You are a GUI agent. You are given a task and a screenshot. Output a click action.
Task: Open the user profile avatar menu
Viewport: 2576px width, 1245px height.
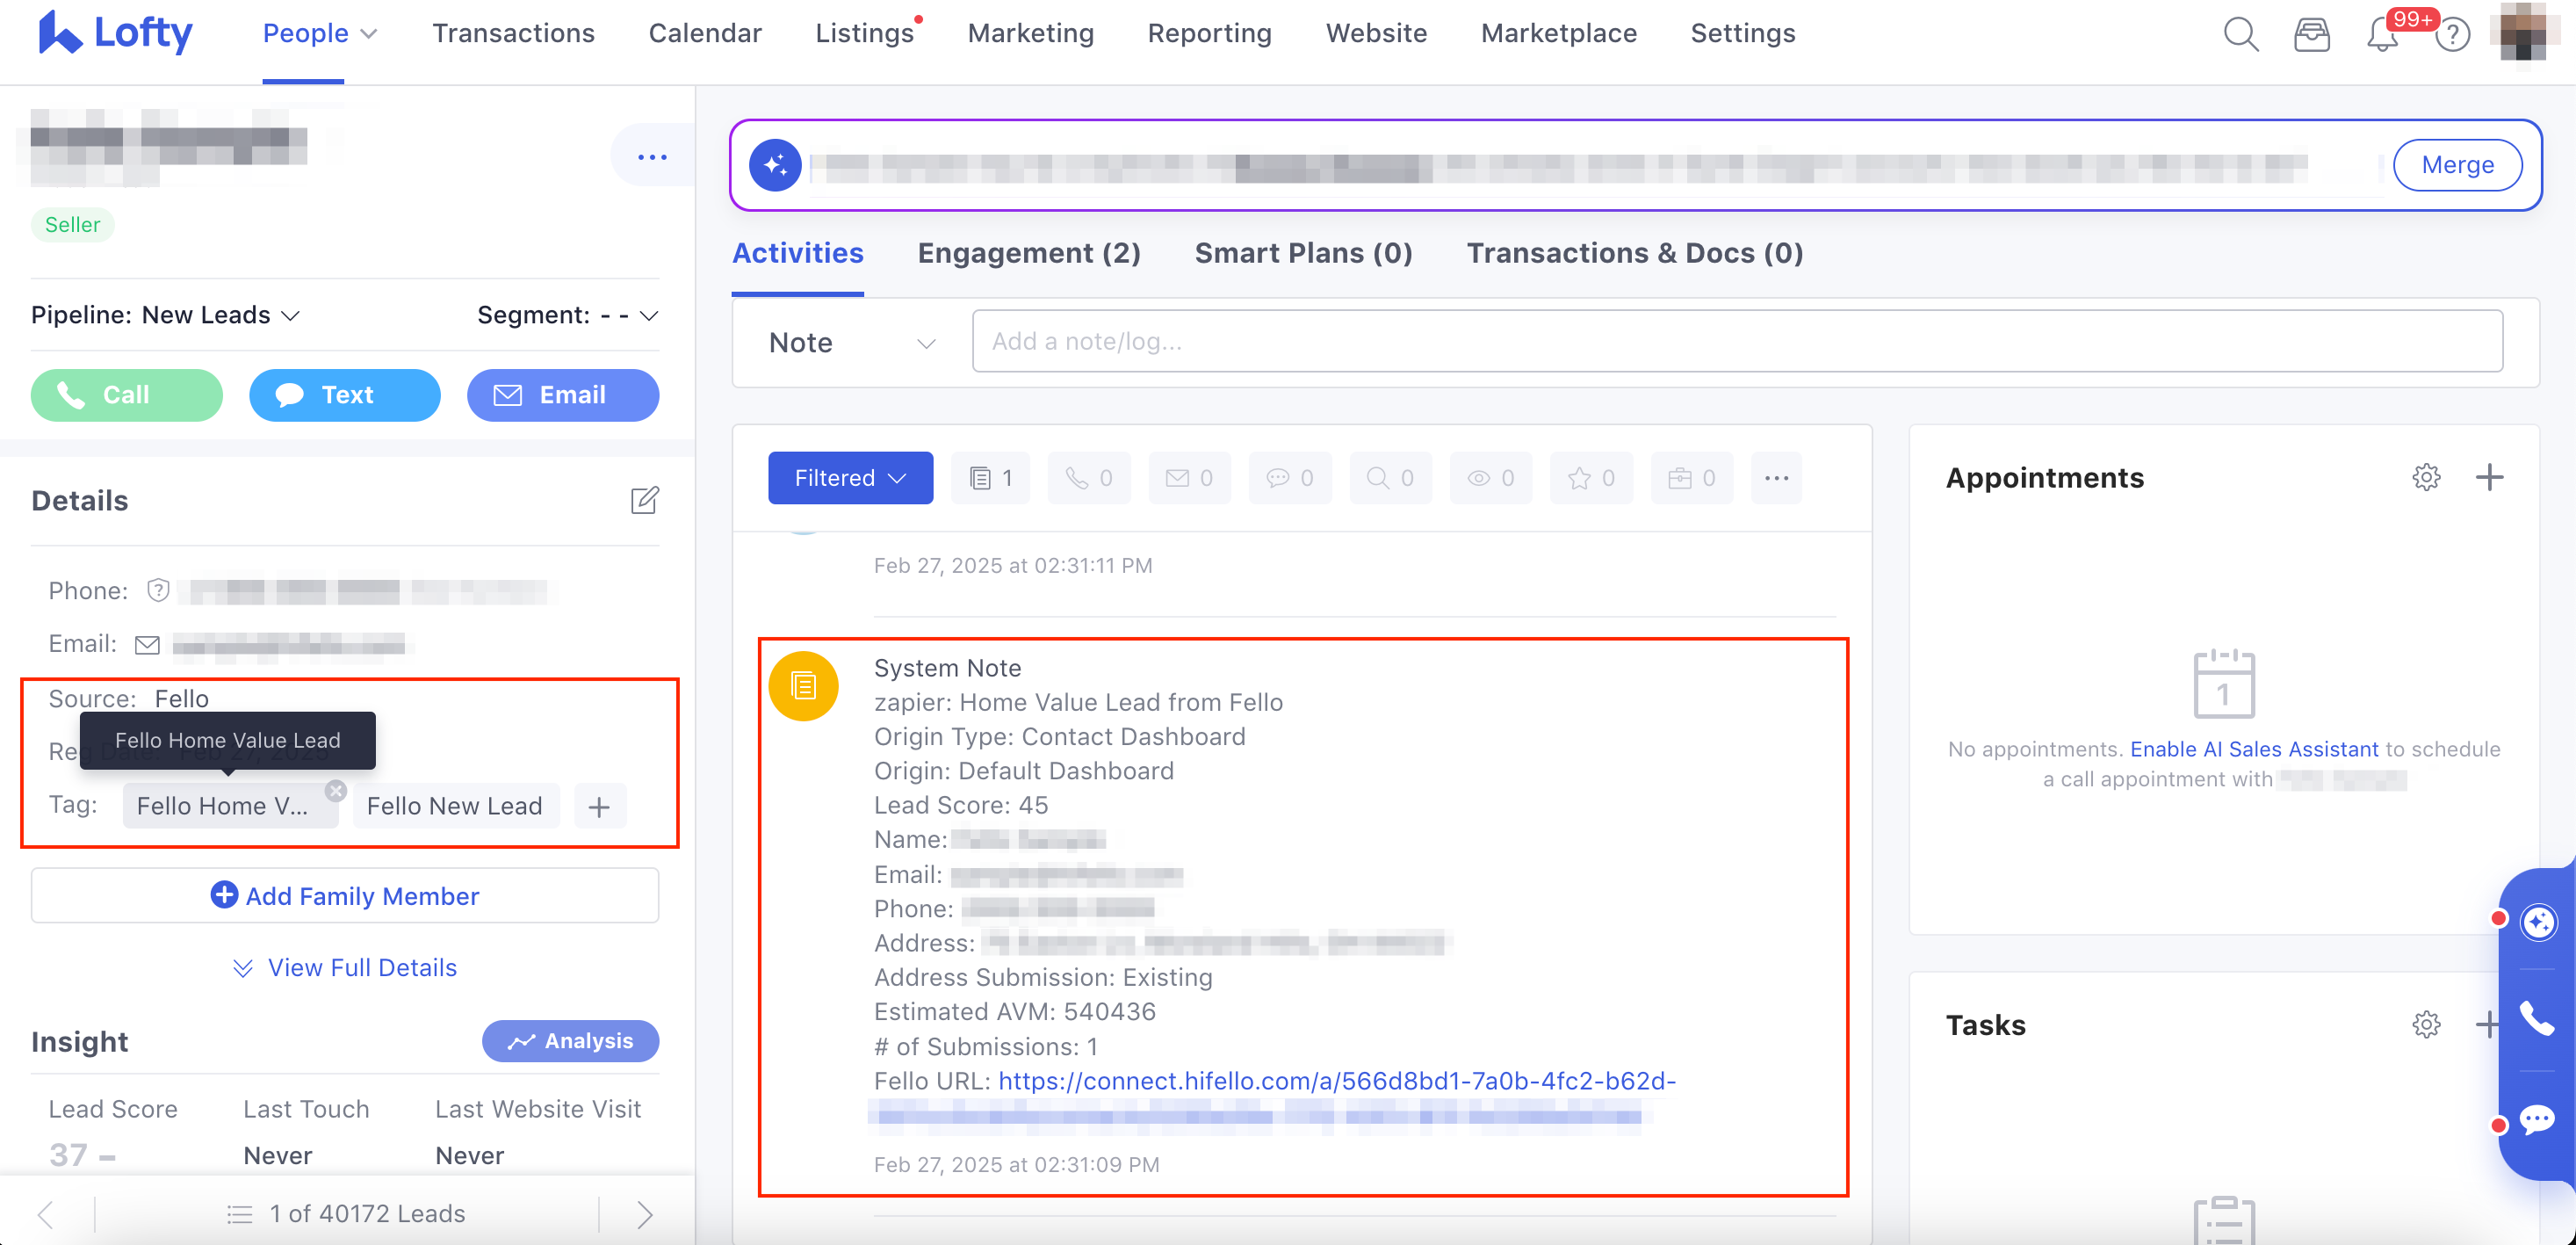click(2523, 32)
